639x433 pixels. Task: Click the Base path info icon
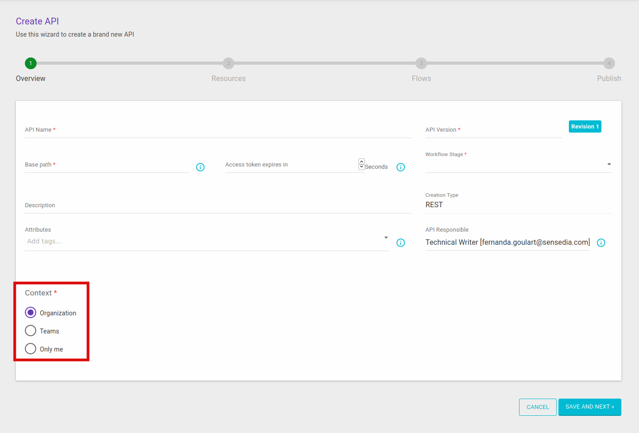(x=200, y=167)
